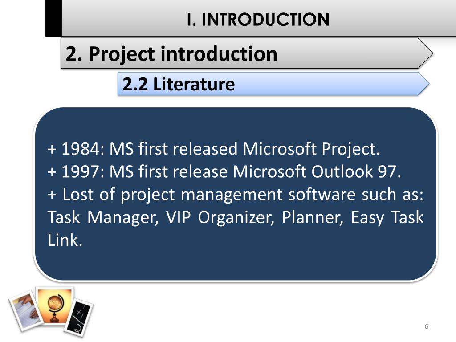Screen dimensions: 456x342
Task: Click the Lost of project management software line
Action: click(236, 195)
